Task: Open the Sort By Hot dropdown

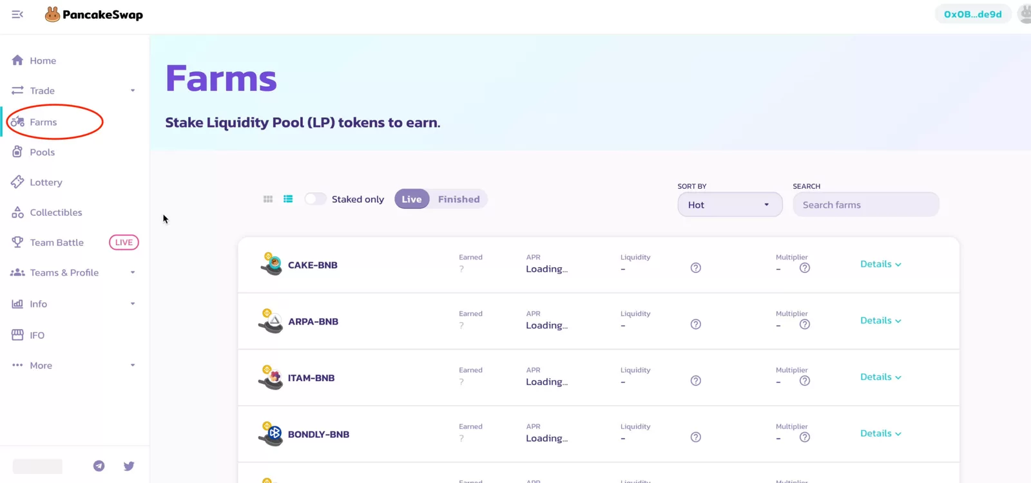Action: tap(730, 205)
